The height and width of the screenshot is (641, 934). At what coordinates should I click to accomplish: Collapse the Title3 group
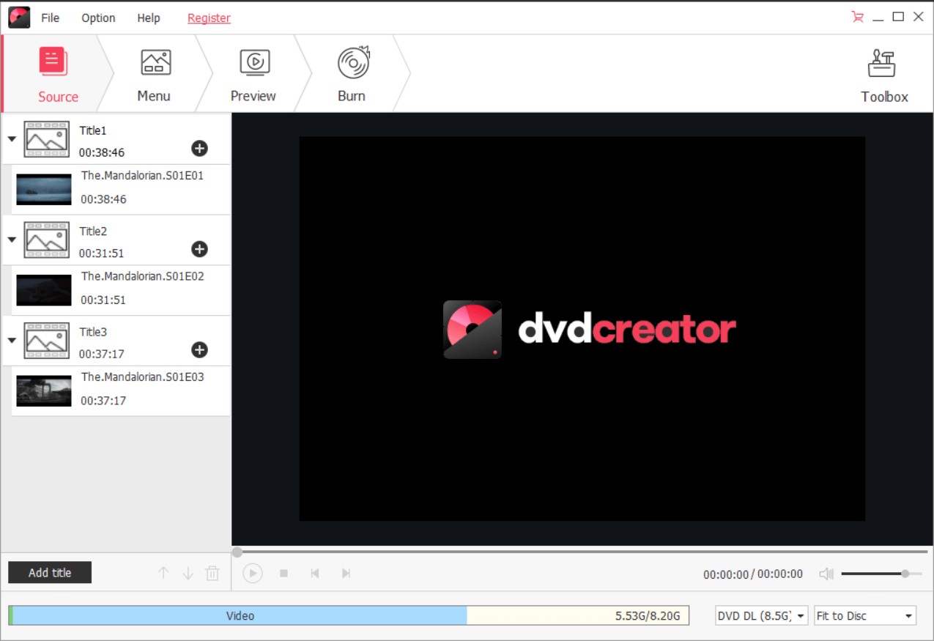click(12, 340)
